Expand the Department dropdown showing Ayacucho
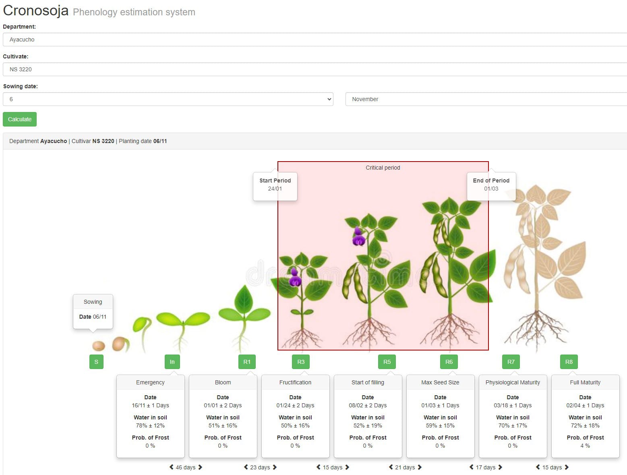This screenshot has width=627, height=475. [x=313, y=39]
